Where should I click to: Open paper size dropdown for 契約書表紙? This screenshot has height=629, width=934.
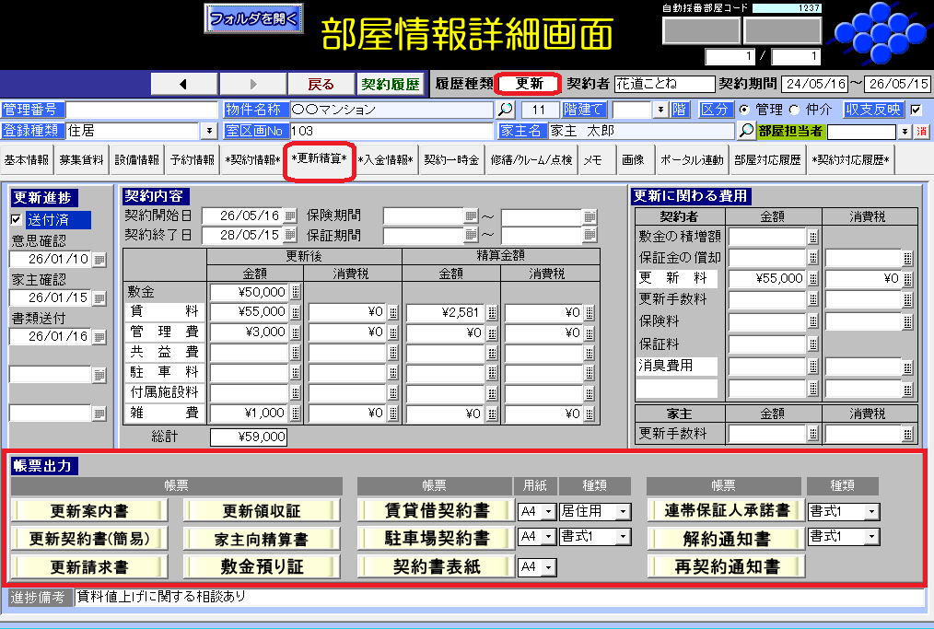548,566
